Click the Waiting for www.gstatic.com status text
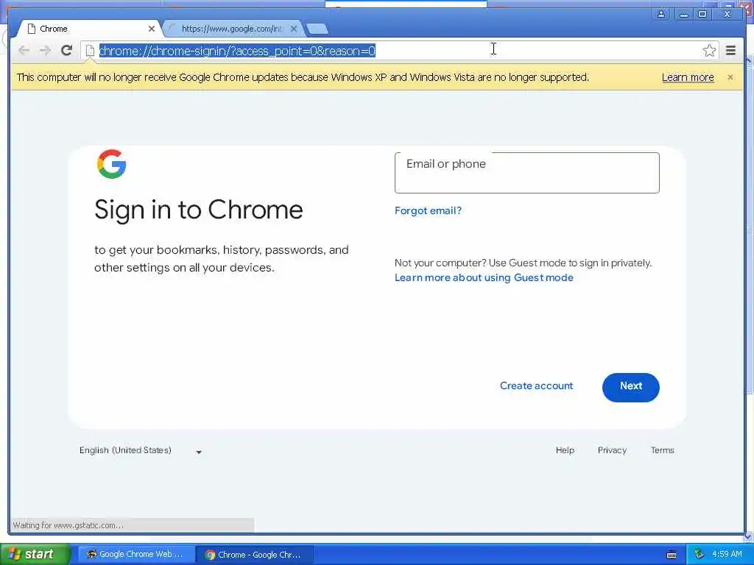Viewport: 754px width, 565px height. point(68,525)
